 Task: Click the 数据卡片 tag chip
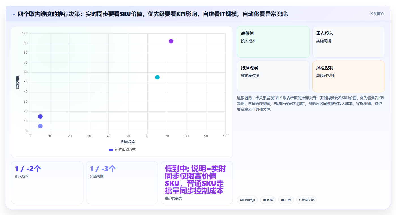306,200
